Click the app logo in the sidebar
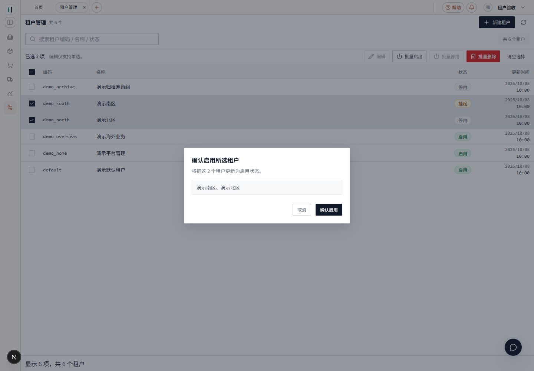534x371 pixels. pos(10,9)
